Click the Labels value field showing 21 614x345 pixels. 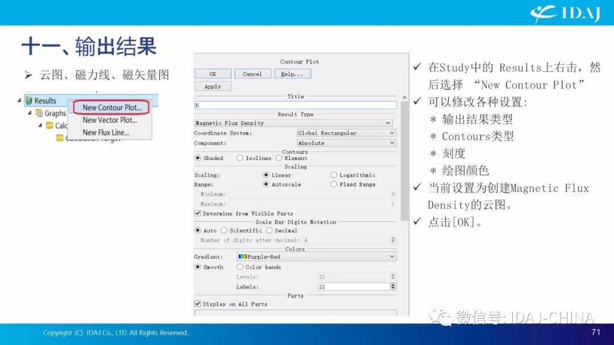point(354,287)
